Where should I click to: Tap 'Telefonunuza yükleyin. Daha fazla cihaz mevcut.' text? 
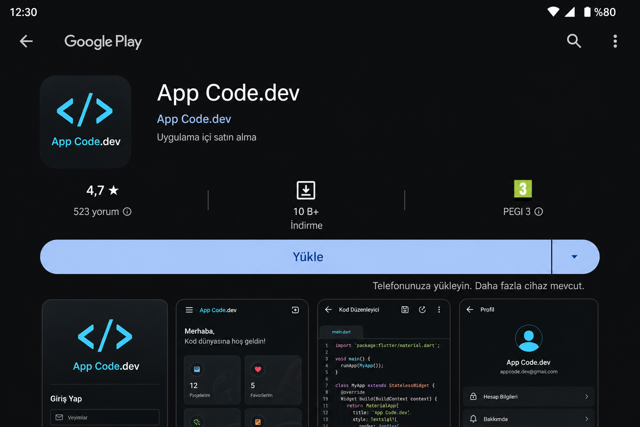(478, 286)
